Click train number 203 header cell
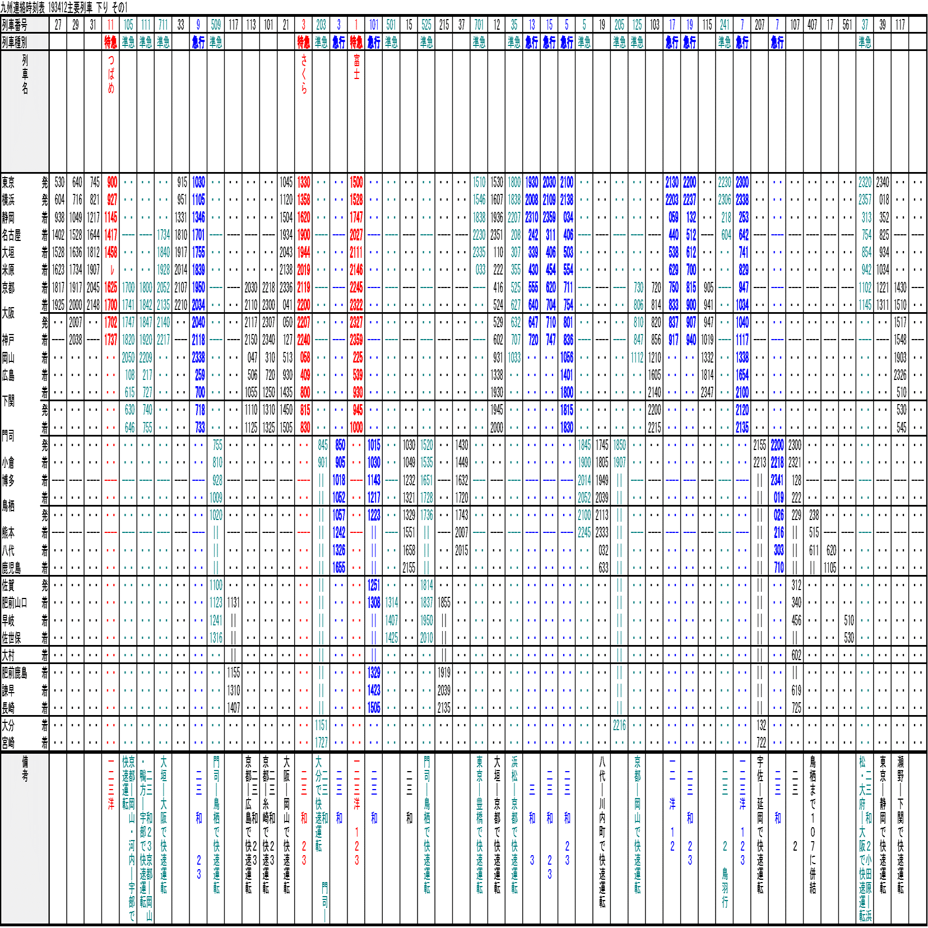This screenshot has height=928, width=928. [321, 25]
